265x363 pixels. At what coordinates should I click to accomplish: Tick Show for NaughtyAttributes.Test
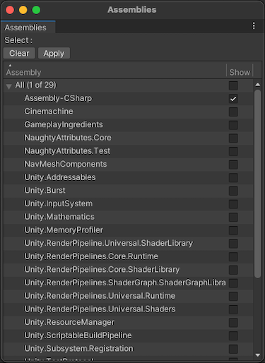click(x=233, y=151)
